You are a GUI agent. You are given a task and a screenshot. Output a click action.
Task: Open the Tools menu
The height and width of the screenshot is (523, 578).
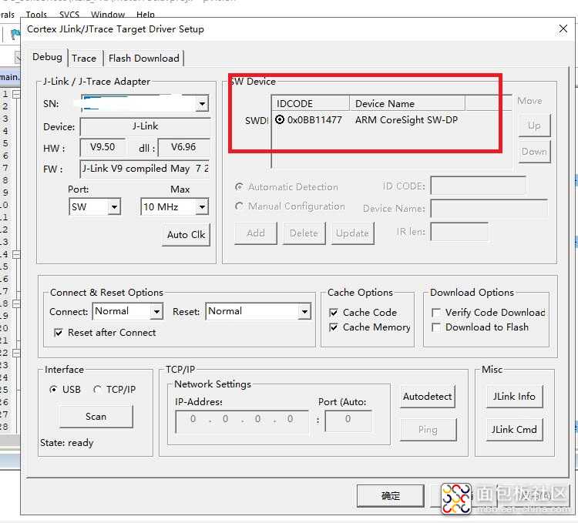(36, 15)
